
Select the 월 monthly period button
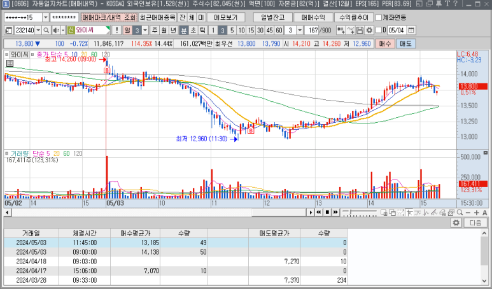click(164, 30)
